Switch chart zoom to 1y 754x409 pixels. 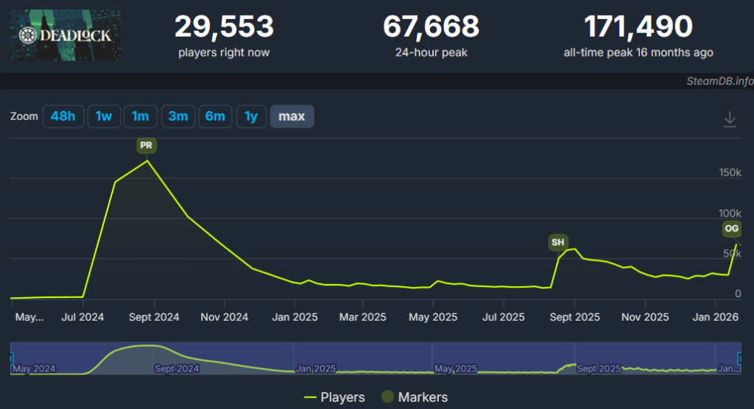click(x=251, y=116)
